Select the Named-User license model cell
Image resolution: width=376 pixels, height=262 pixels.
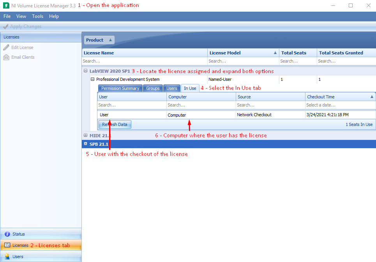[243, 79]
